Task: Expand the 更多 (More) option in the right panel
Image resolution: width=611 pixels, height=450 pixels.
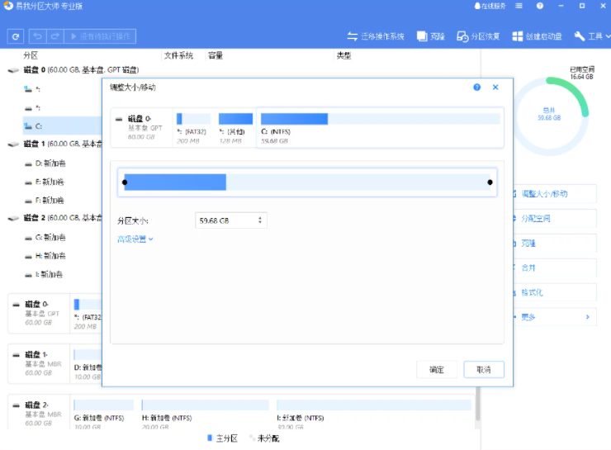Action: (x=553, y=317)
